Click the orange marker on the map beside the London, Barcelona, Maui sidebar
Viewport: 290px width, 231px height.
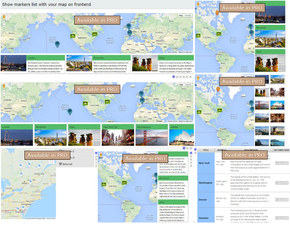tap(217, 13)
